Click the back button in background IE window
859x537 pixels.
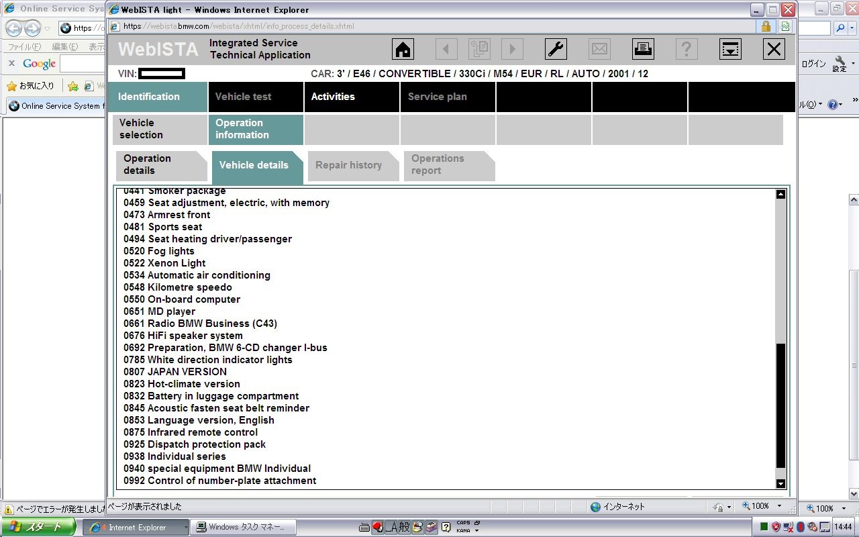point(13,28)
